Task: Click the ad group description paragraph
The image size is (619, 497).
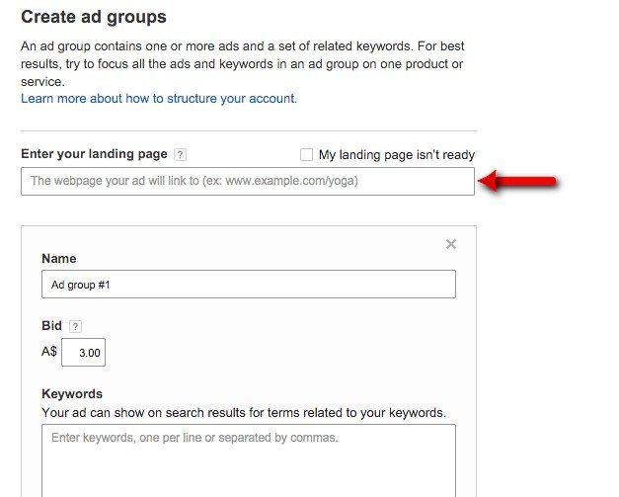Action: tap(243, 64)
